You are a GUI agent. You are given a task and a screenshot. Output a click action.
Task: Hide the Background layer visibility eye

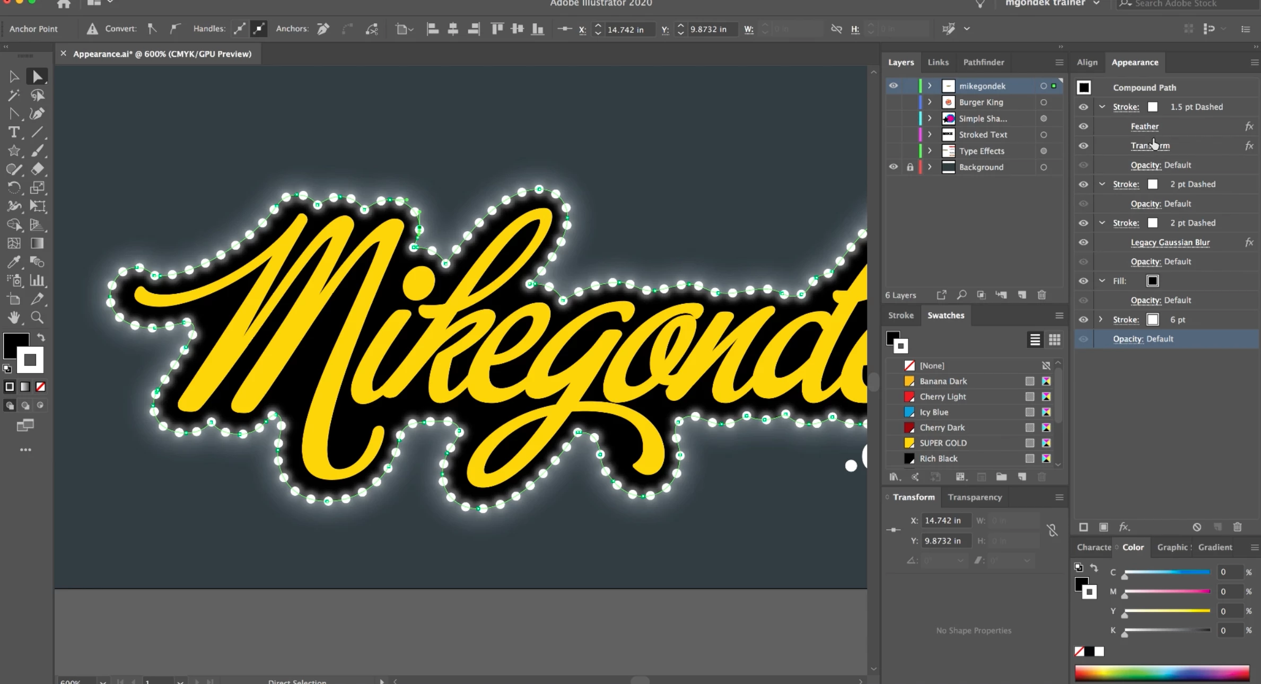[x=894, y=167]
